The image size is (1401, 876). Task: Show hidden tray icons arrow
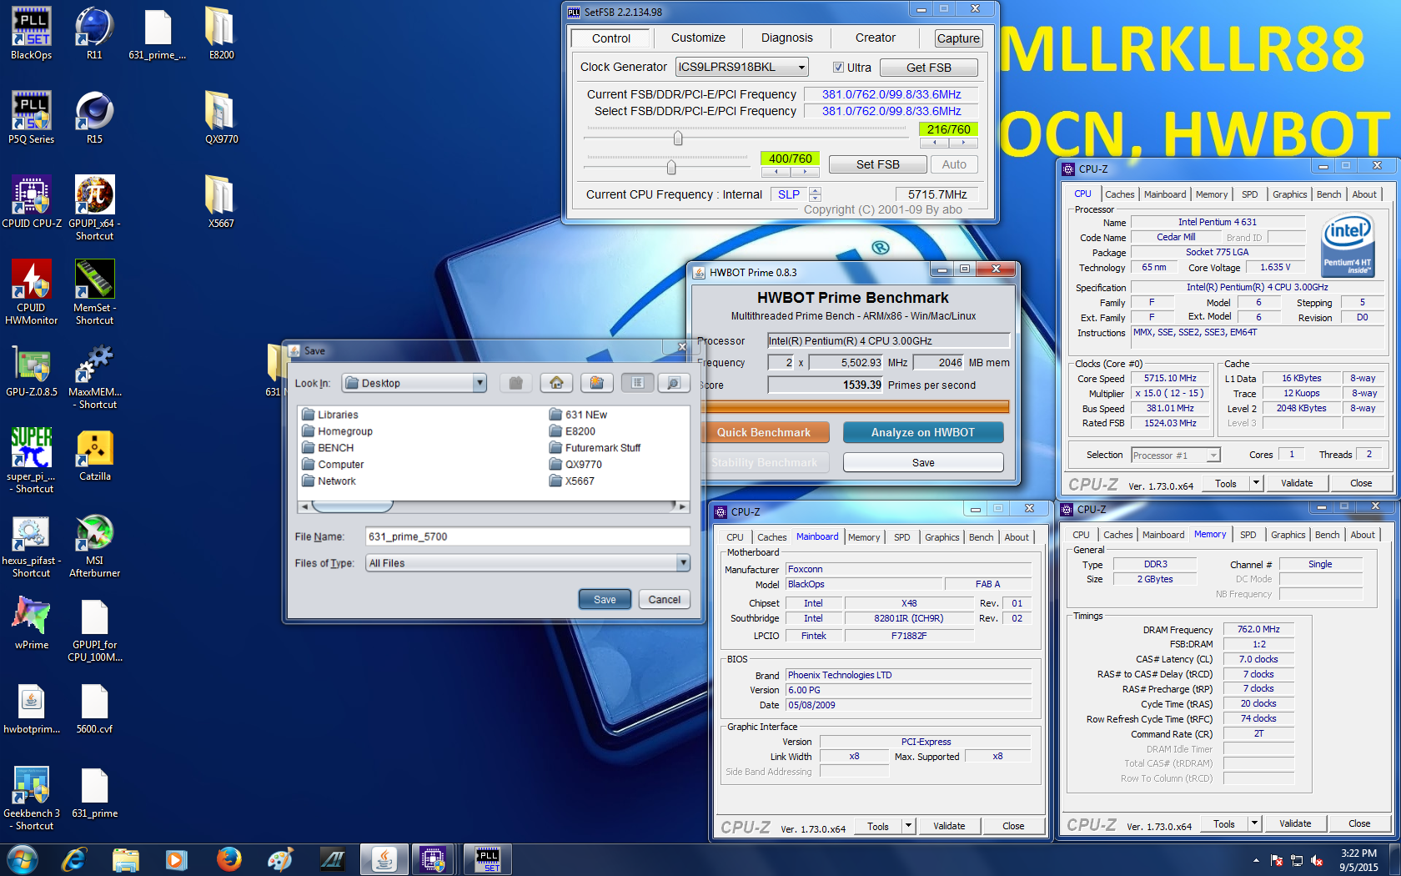[1256, 860]
